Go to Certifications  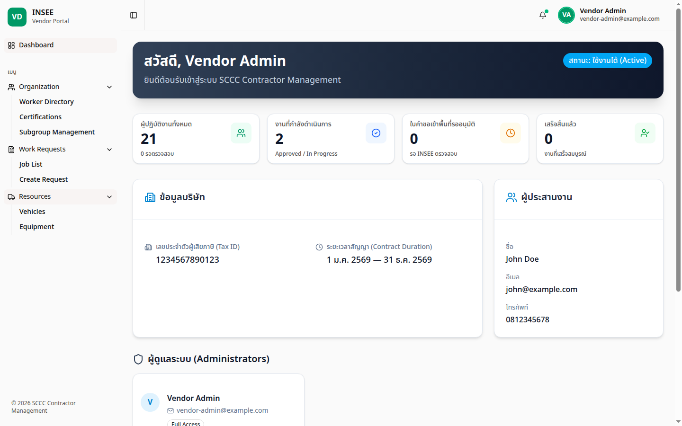pyautogui.click(x=40, y=117)
